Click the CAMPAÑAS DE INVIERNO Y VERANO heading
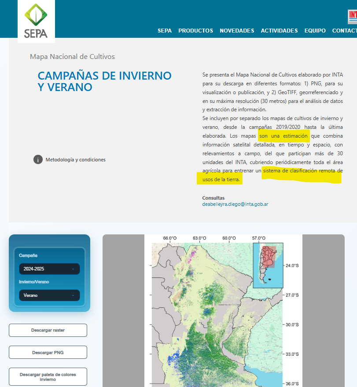 click(104, 81)
